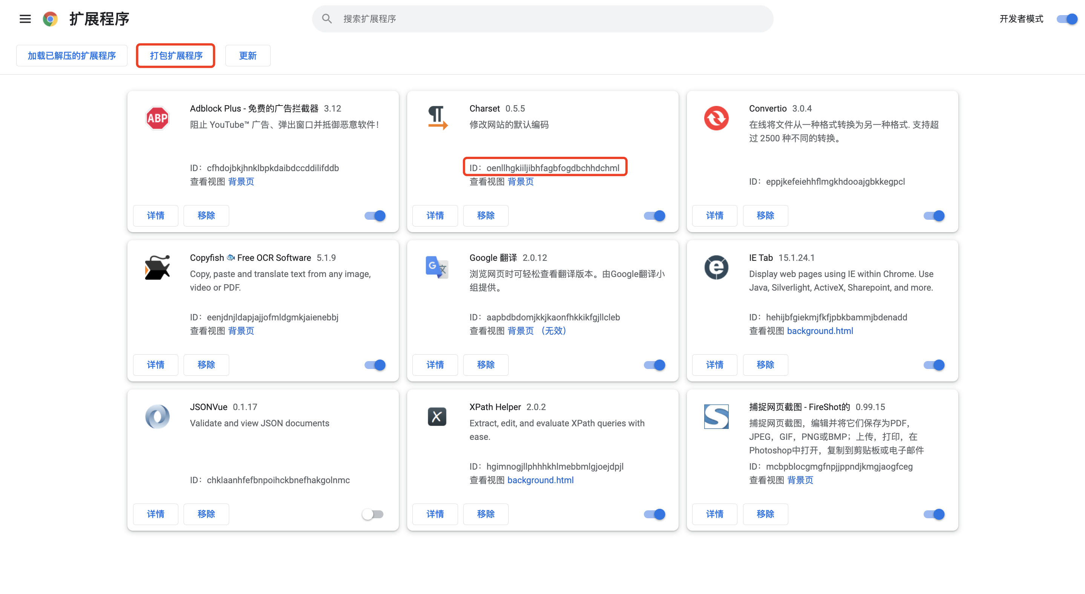Click the Charset extension icon
Viewport: 1085px width, 594px height.
pyautogui.click(x=437, y=118)
